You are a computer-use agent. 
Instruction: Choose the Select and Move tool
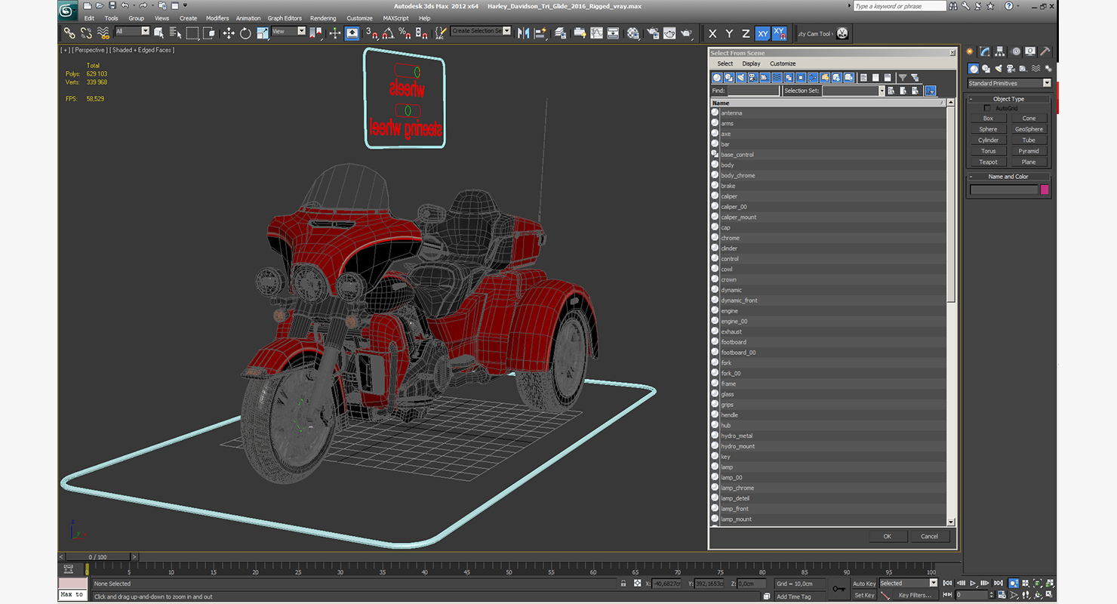click(229, 33)
